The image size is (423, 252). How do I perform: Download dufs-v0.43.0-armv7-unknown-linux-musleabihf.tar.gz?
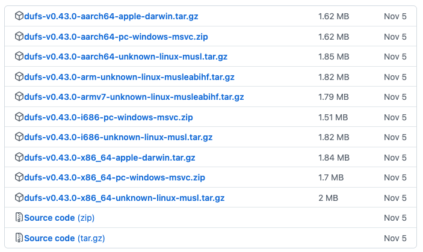click(134, 97)
